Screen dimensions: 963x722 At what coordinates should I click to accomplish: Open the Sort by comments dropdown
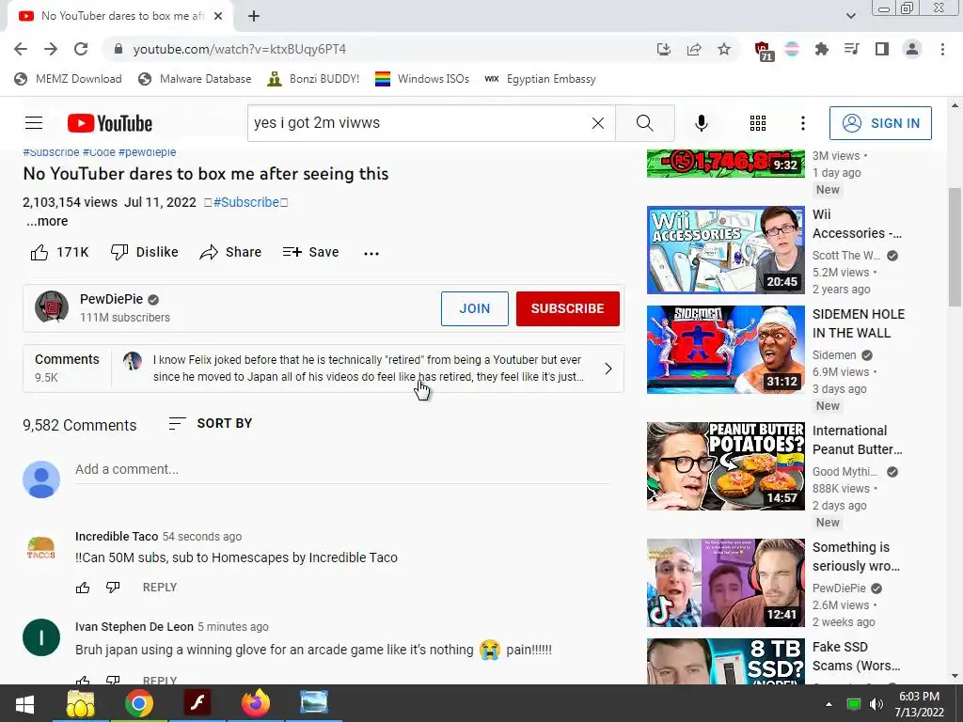(211, 424)
